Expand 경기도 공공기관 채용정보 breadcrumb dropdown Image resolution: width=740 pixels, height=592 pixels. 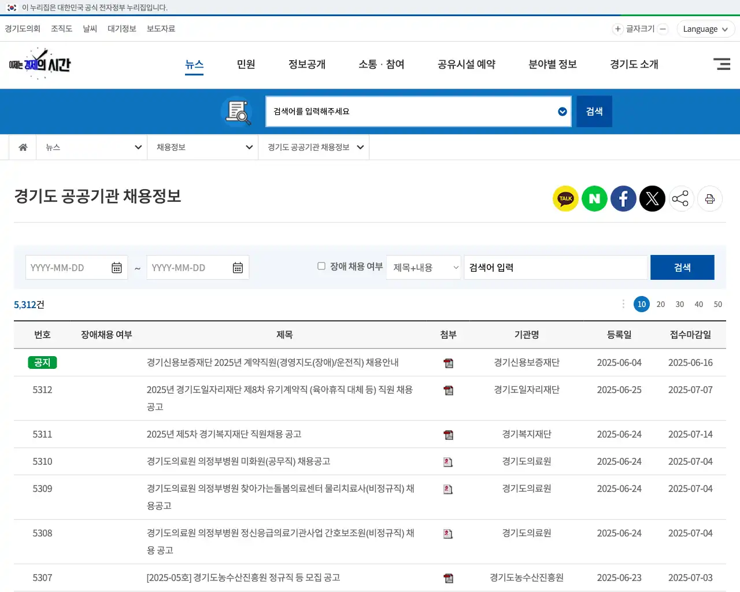coord(314,147)
